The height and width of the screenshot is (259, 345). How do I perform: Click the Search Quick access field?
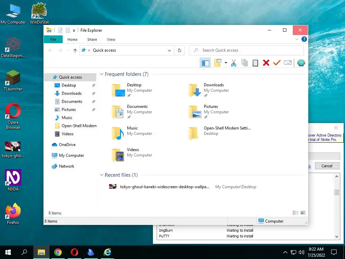click(246, 50)
